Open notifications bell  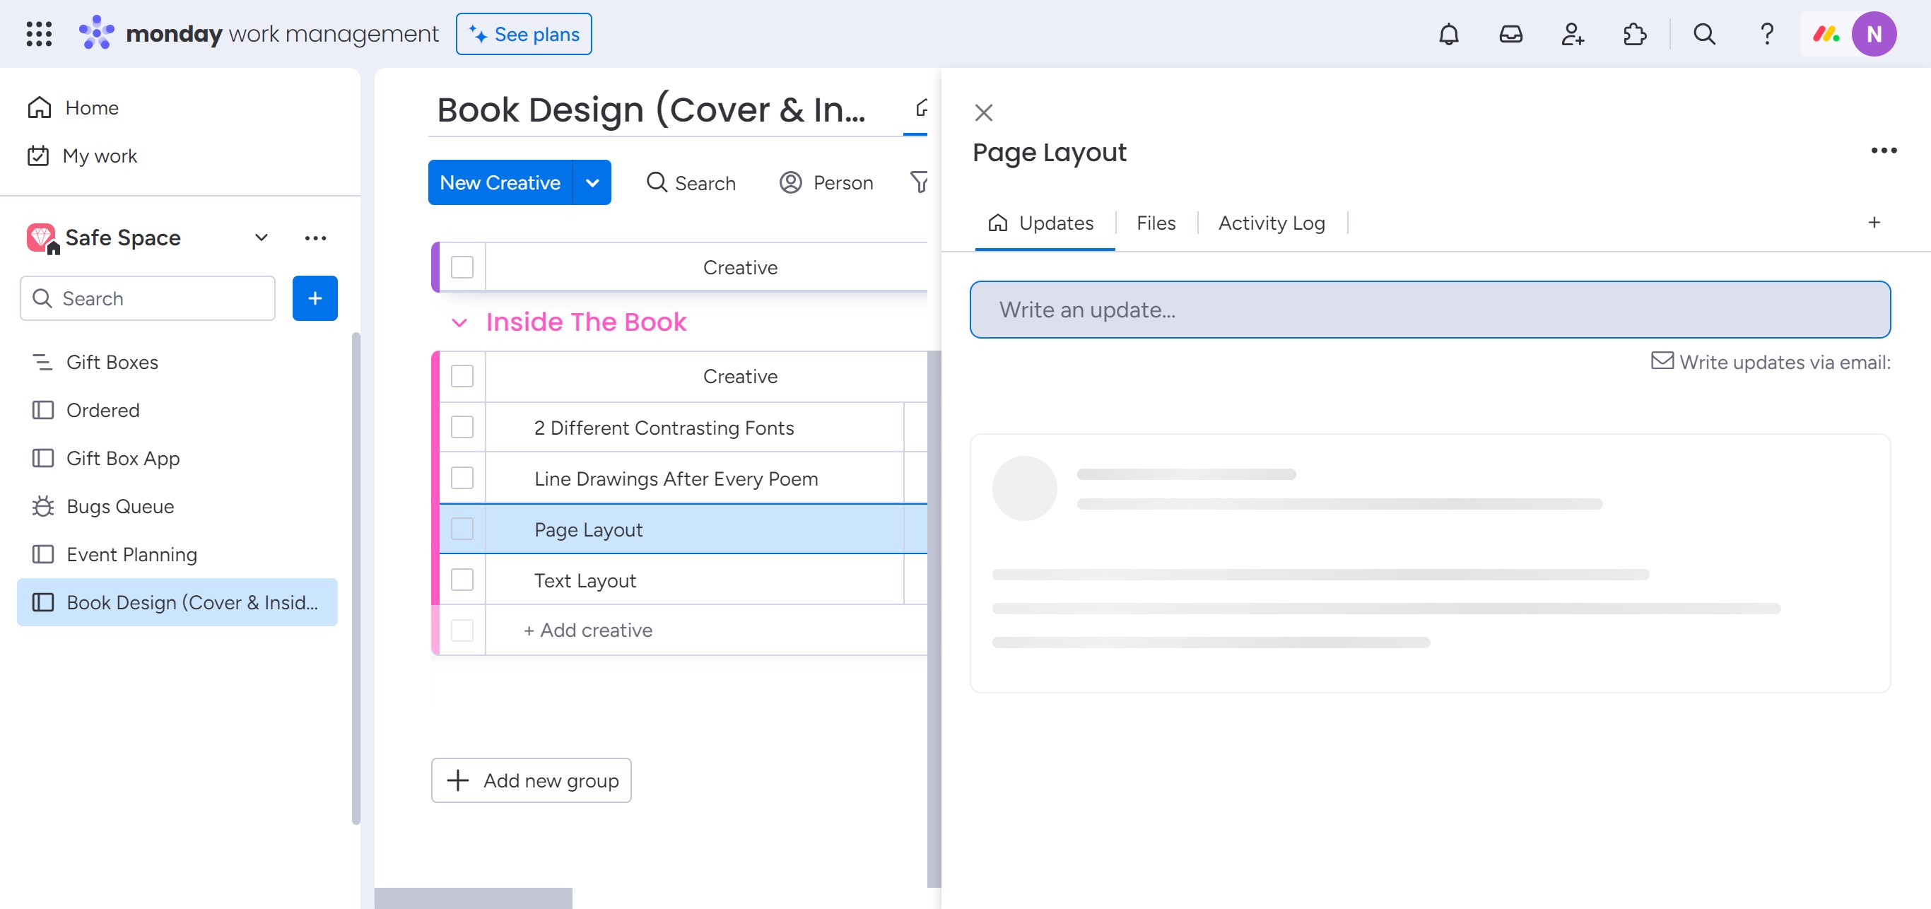point(1449,34)
